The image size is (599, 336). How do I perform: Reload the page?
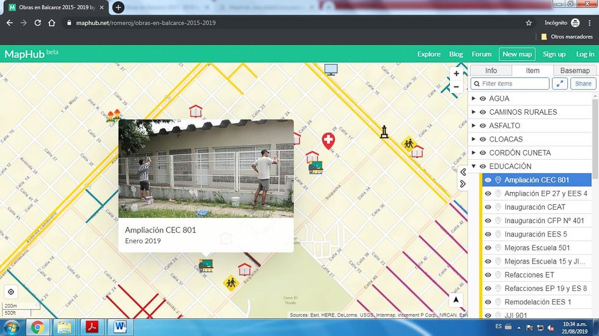pos(37,23)
